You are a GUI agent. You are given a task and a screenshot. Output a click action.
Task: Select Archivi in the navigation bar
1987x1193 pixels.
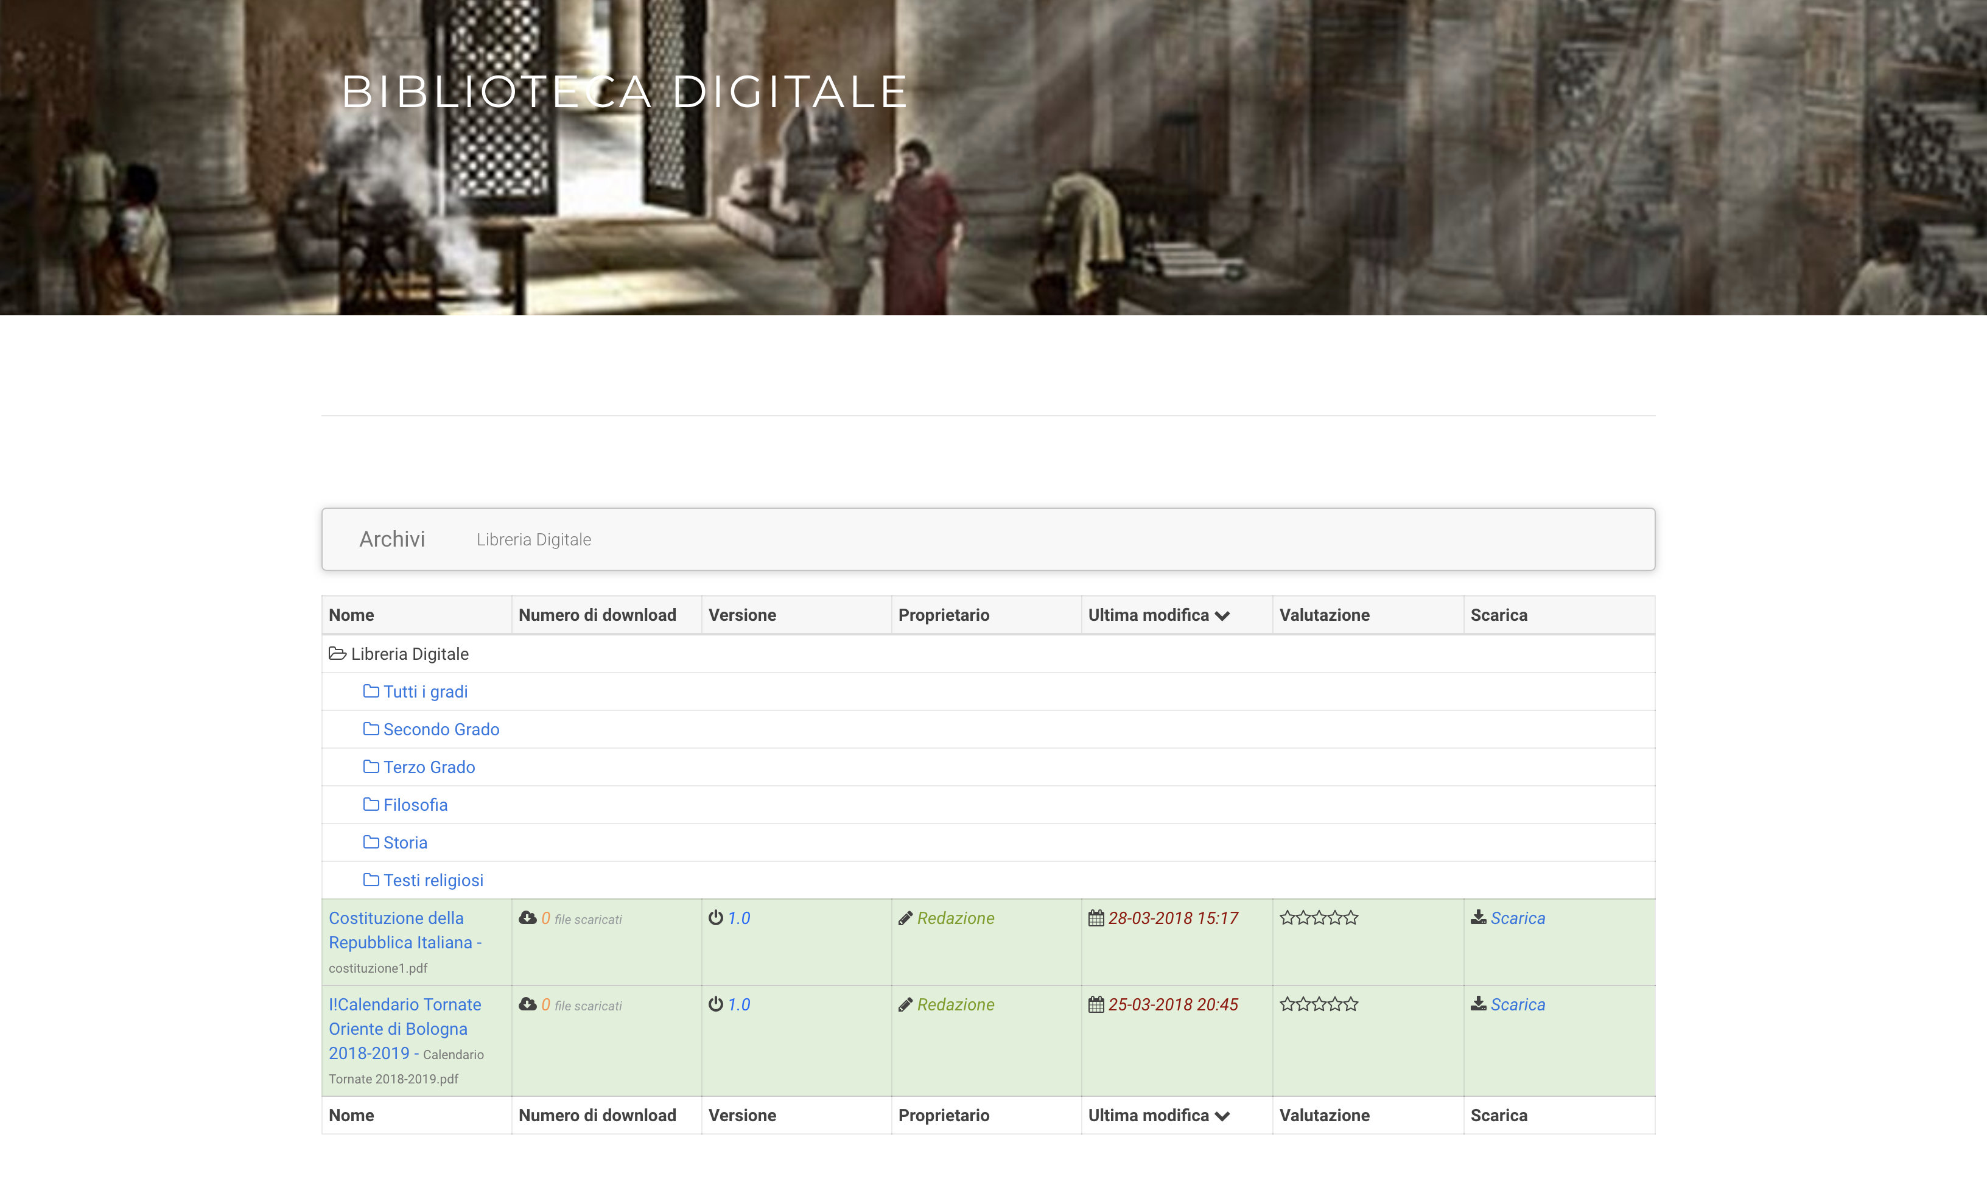391,539
